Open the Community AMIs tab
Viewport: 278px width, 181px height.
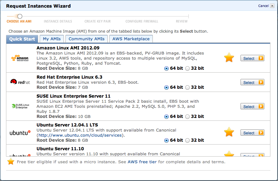[86, 39]
